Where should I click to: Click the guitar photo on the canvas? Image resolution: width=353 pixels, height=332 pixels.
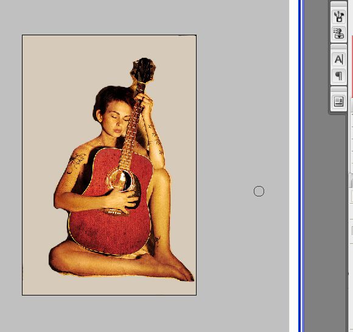(x=109, y=165)
